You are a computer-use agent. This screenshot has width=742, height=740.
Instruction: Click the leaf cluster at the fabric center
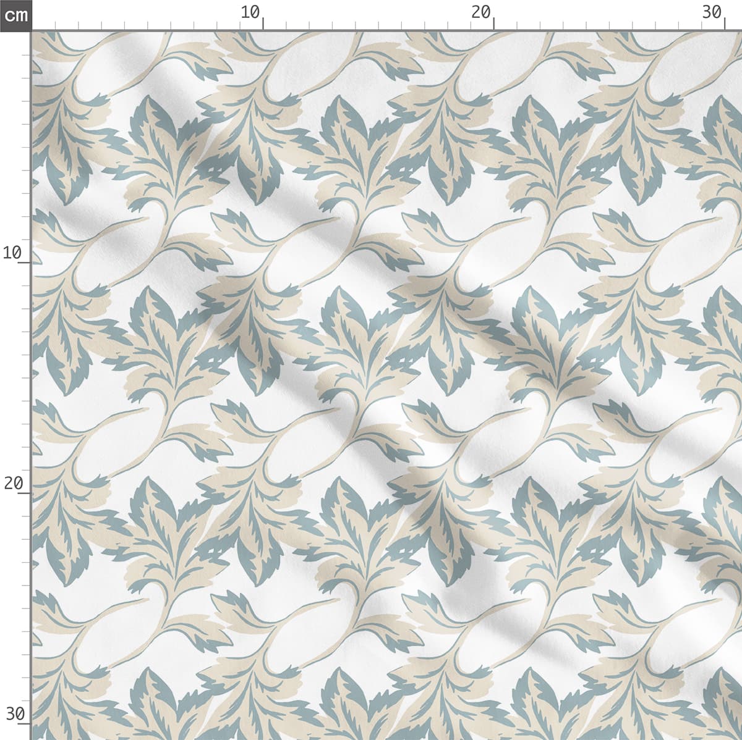(x=365, y=346)
